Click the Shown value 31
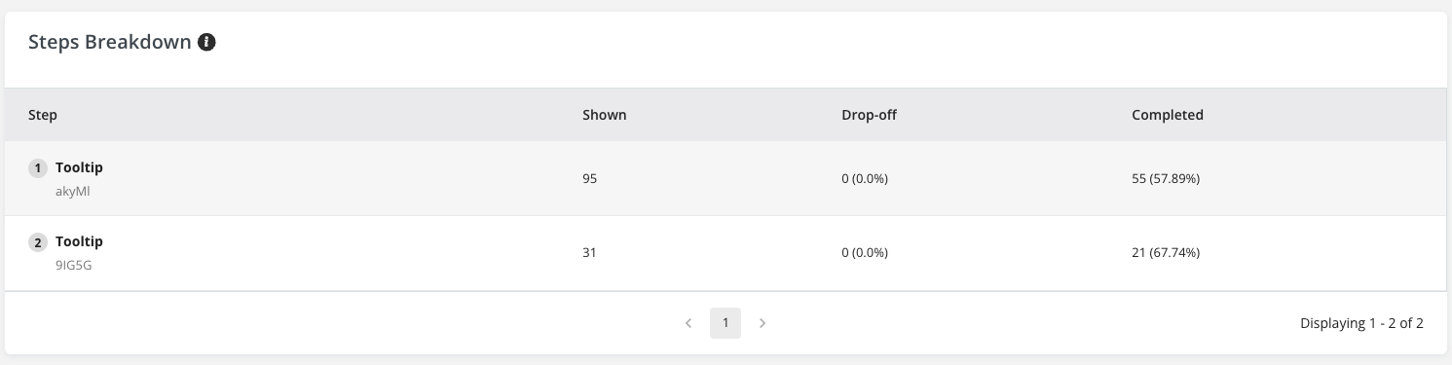The height and width of the screenshot is (365, 1452). point(589,253)
